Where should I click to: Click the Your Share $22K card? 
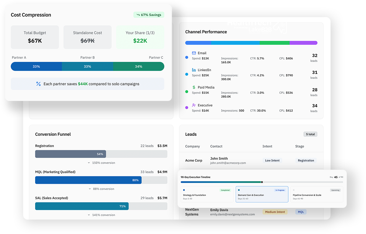click(140, 37)
